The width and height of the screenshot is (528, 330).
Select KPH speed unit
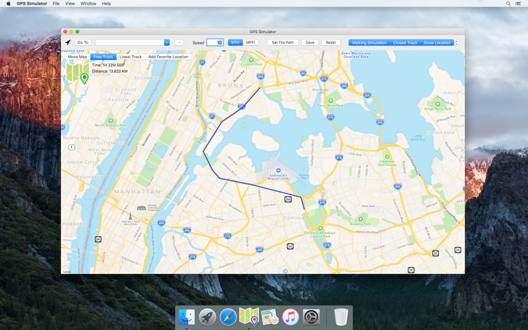[236, 42]
